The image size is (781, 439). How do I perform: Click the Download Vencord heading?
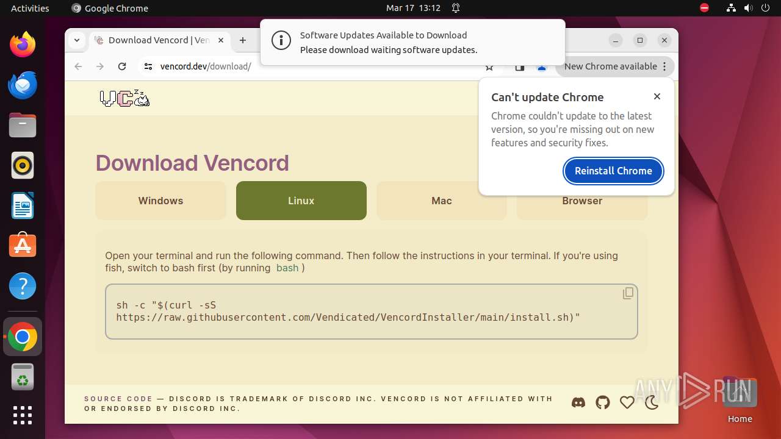tap(192, 163)
